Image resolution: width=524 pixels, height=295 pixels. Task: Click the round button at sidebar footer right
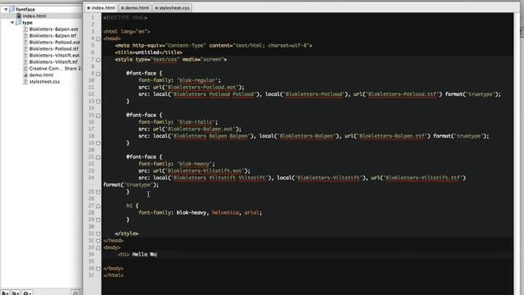[x=75, y=293]
